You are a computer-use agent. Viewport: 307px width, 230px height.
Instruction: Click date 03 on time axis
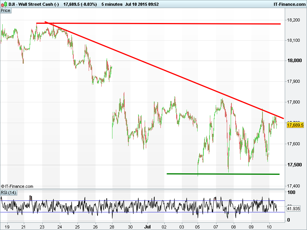(x=182, y=227)
